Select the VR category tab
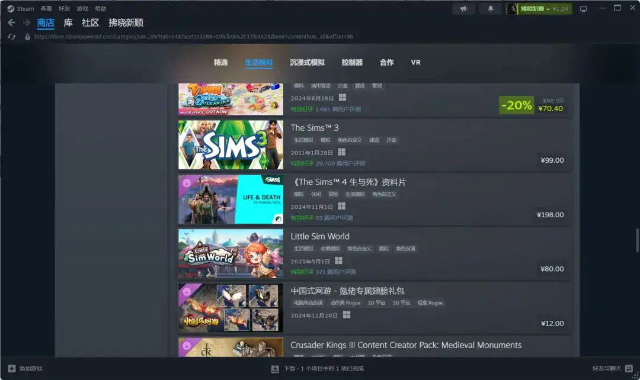This screenshot has height=380, width=640. (415, 62)
